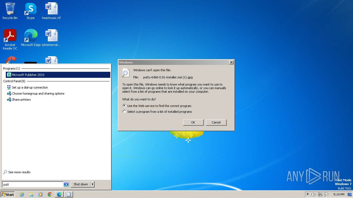Viewport: 353px width, 198px height.
Task: Click the putty-64bit-0.81-installer file name text
Action: coord(168,77)
